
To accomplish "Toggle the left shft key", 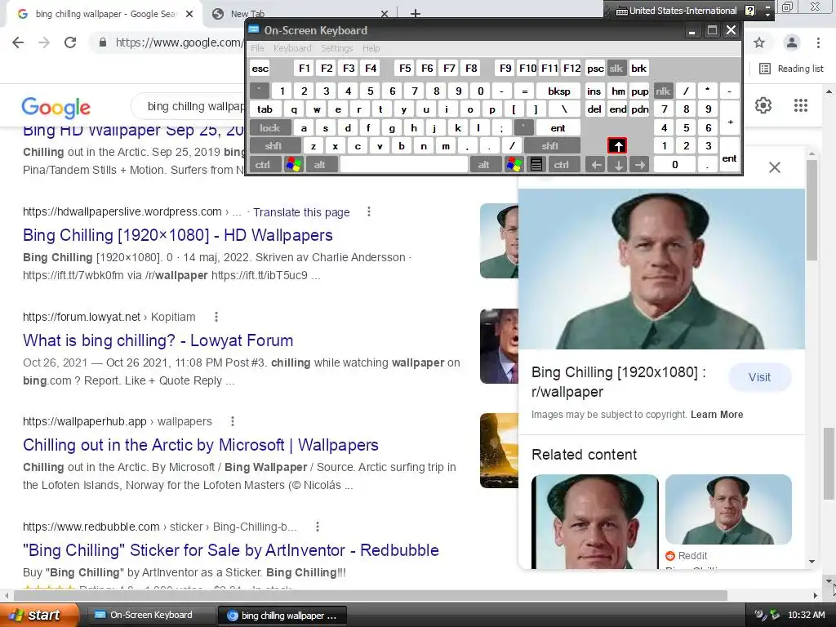I will [x=274, y=146].
